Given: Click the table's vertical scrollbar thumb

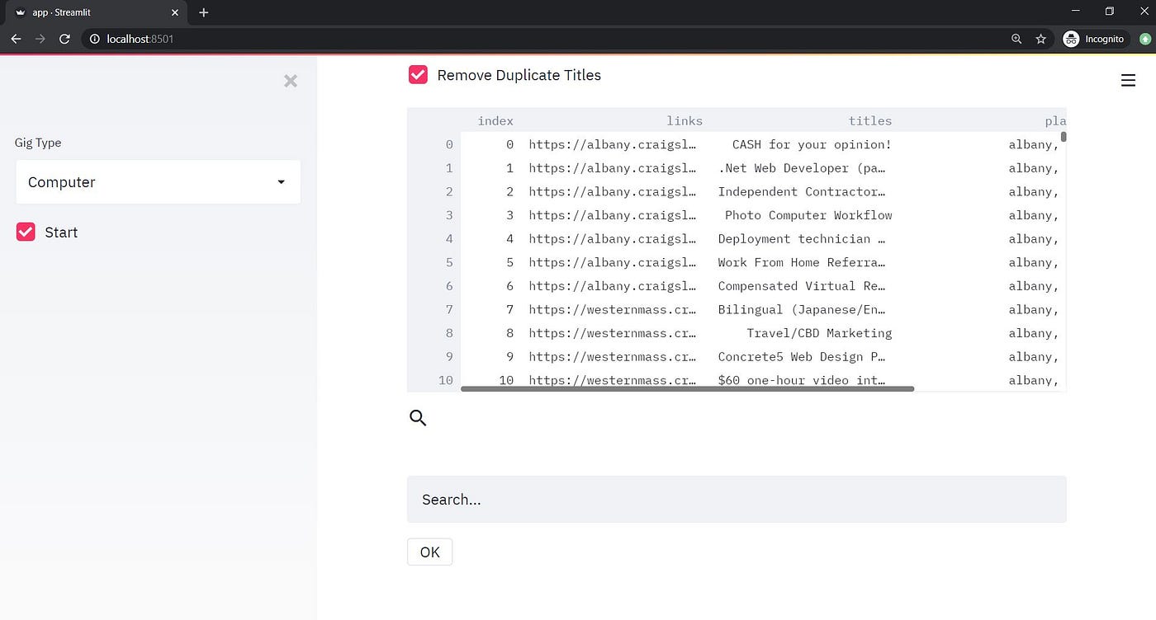Looking at the screenshot, I should coord(1064,137).
